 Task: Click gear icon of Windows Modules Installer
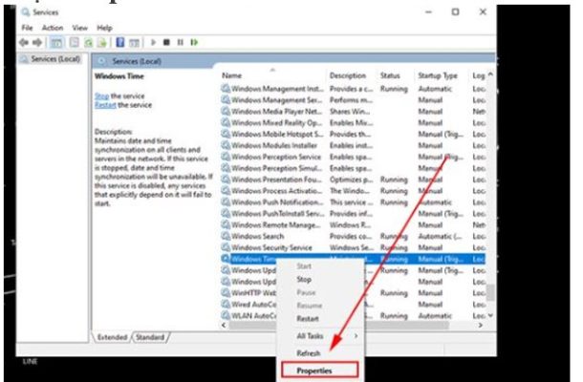226,145
